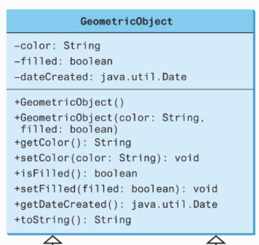Click the filled: boolean) parameter continuation line
This screenshot has height=245, width=259.
69,129
